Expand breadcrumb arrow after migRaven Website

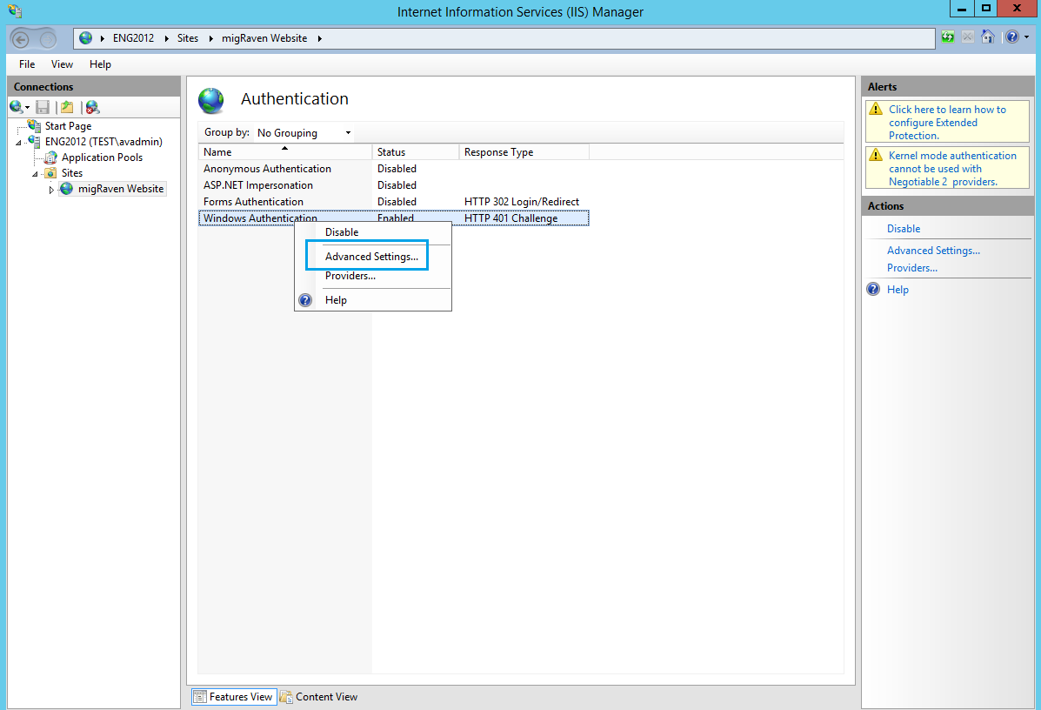click(x=319, y=38)
